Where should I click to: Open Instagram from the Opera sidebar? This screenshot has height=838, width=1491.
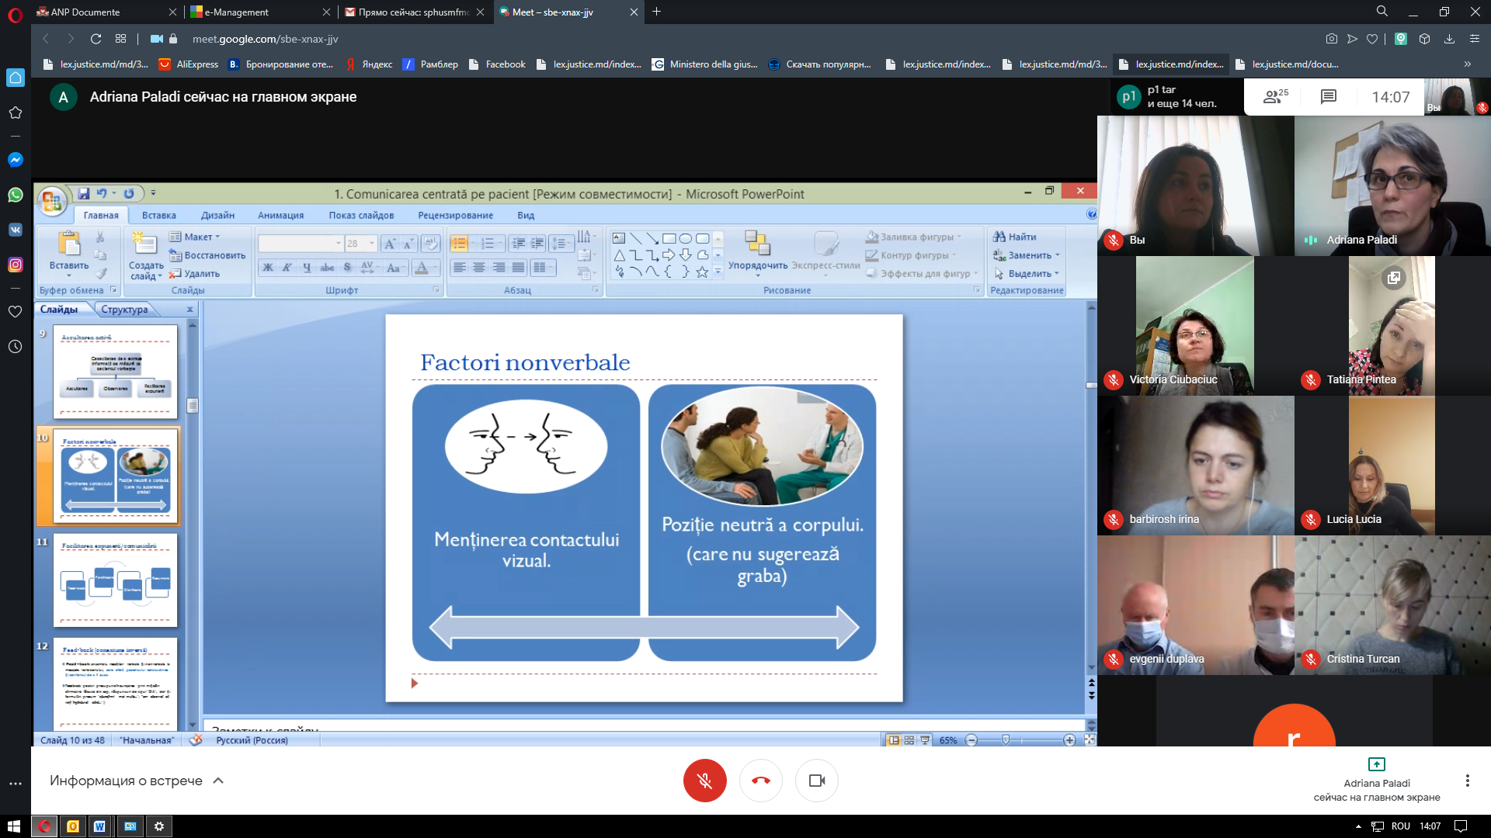[15, 265]
